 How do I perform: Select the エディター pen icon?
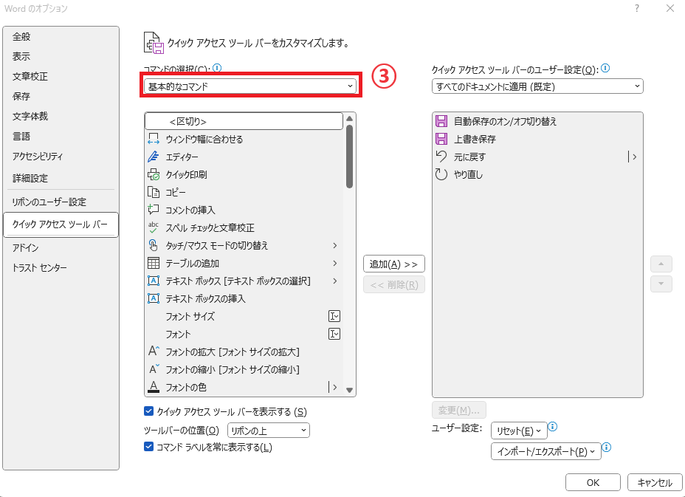pyautogui.click(x=154, y=157)
